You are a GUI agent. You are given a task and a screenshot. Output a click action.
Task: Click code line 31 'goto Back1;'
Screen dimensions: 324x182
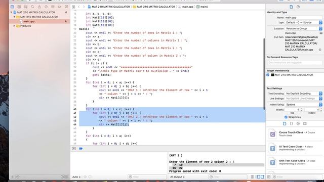pyautogui.click(x=101, y=75)
